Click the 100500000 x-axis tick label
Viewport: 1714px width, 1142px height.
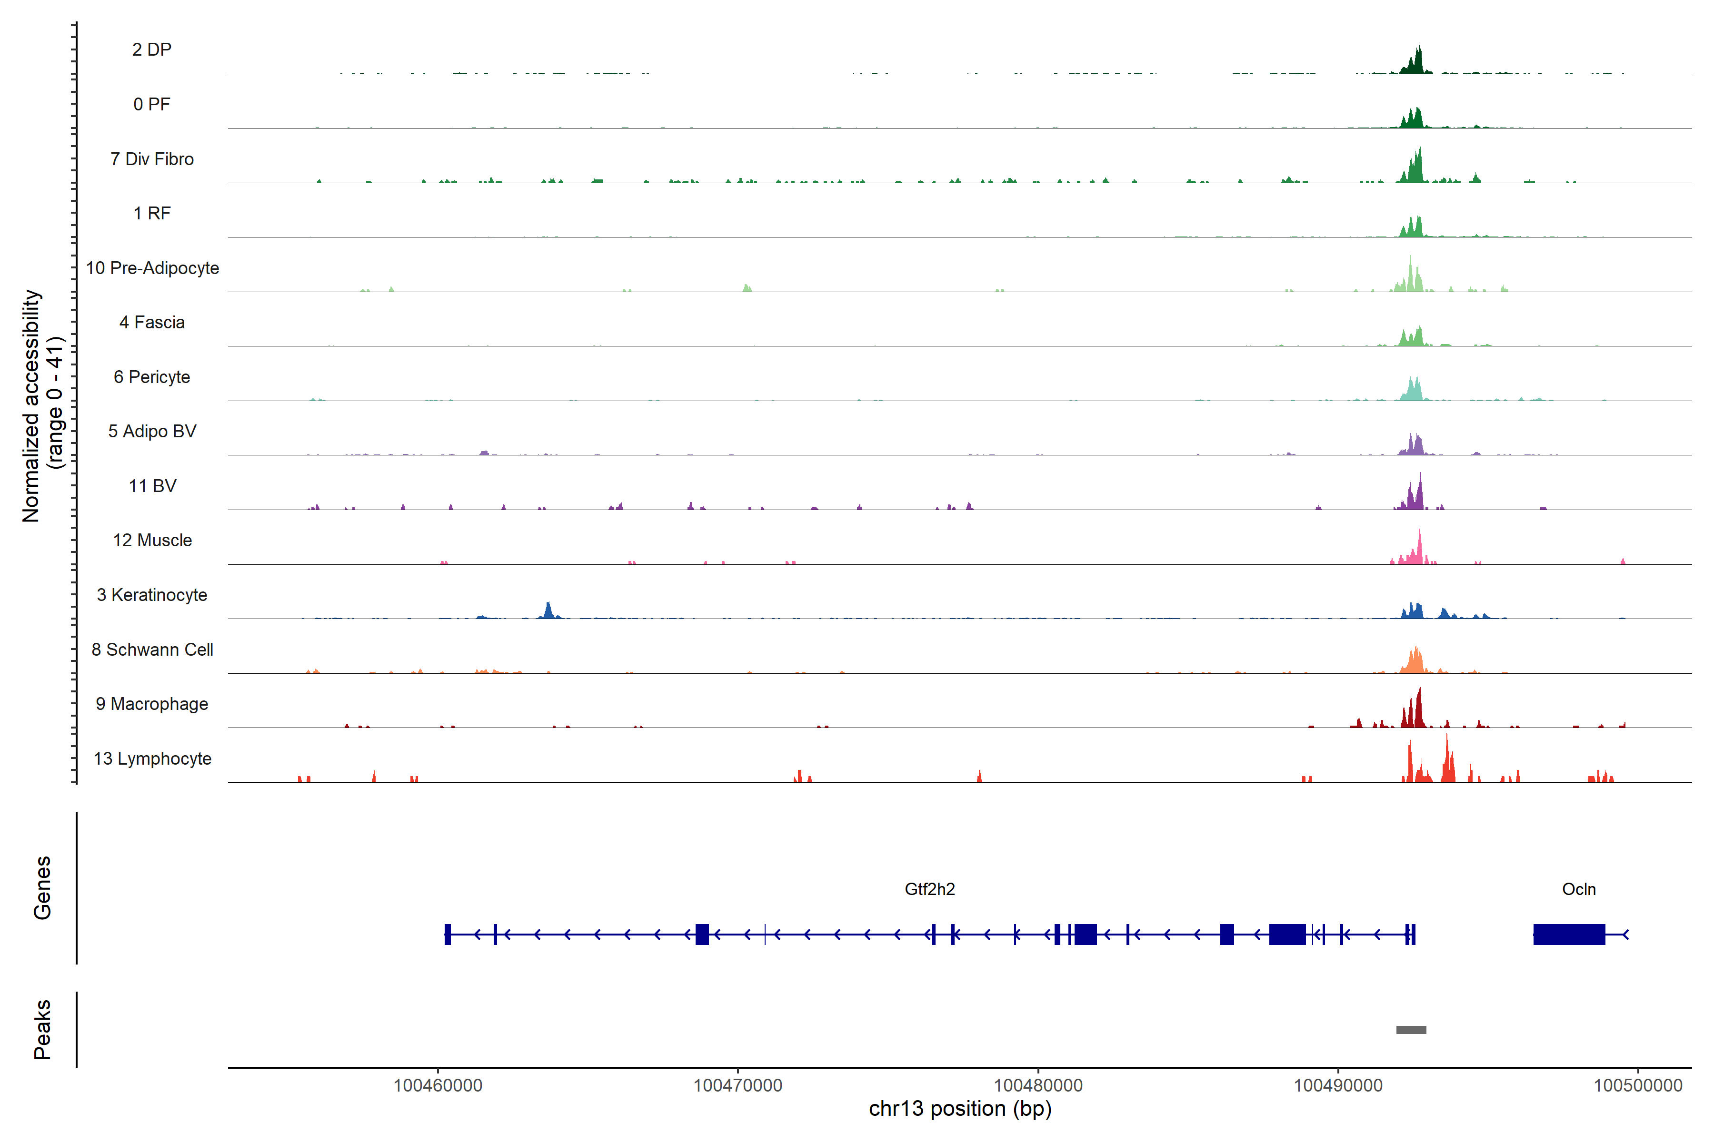[x=1637, y=1085]
